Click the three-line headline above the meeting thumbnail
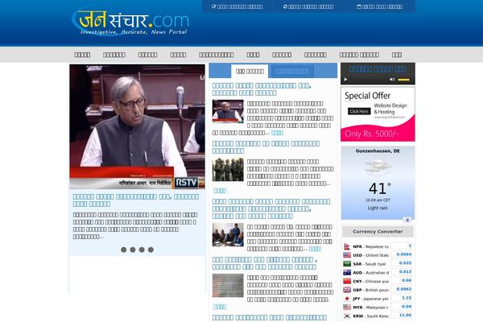Image resolution: width=483 pixels, height=322 pixels. [271, 209]
